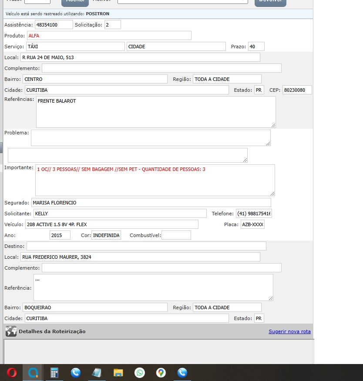363x381 pixels.
Task: Click the Detalhes da Roteirização heading
Action: tap(52, 331)
